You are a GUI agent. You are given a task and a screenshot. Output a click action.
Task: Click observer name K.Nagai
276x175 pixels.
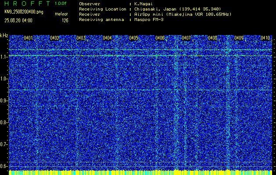pos(143,3)
